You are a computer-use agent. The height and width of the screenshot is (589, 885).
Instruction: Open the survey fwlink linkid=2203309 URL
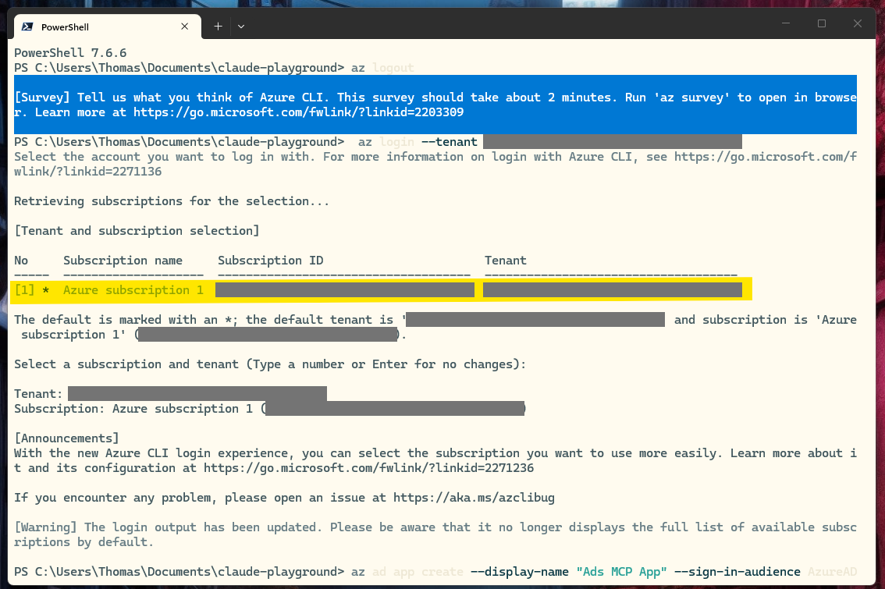coord(299,112)
